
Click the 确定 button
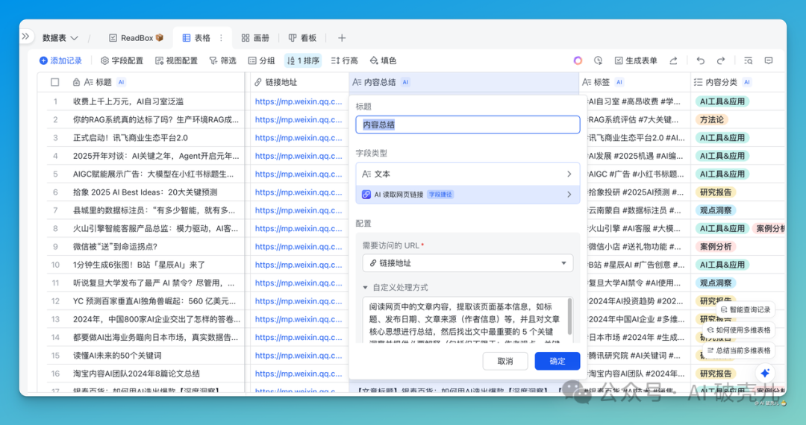pos(557,361)
